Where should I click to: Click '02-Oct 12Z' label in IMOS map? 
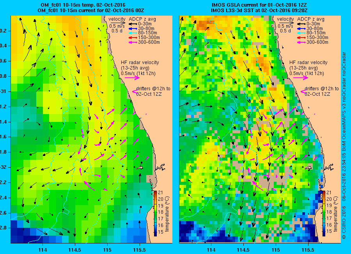tap(317, 94)
